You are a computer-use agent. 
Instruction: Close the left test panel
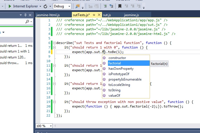coord(30,15)
